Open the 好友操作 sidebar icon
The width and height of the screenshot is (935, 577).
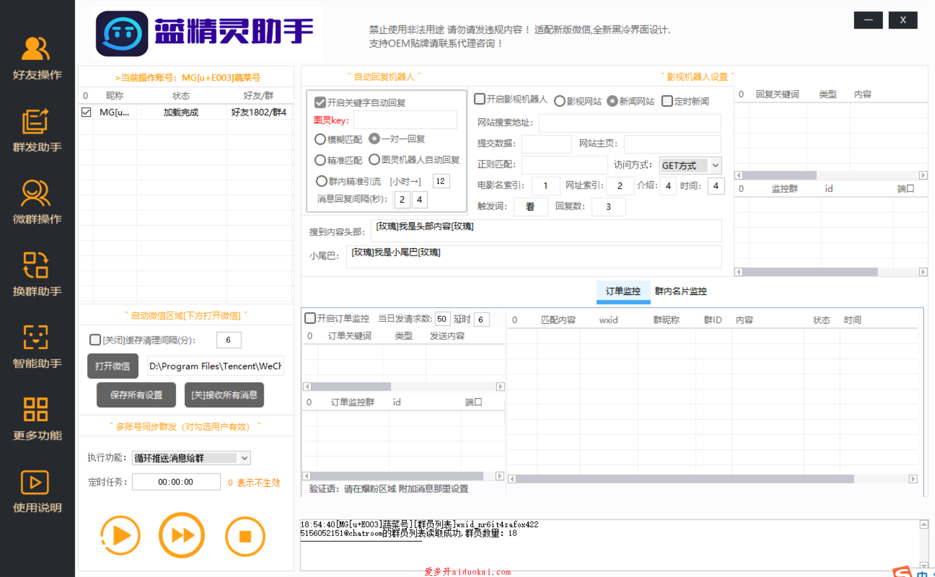click(x=36, y=50)
